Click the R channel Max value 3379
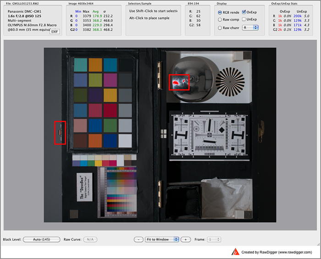This screenshot has height=259, width=321. click(87, 16)
